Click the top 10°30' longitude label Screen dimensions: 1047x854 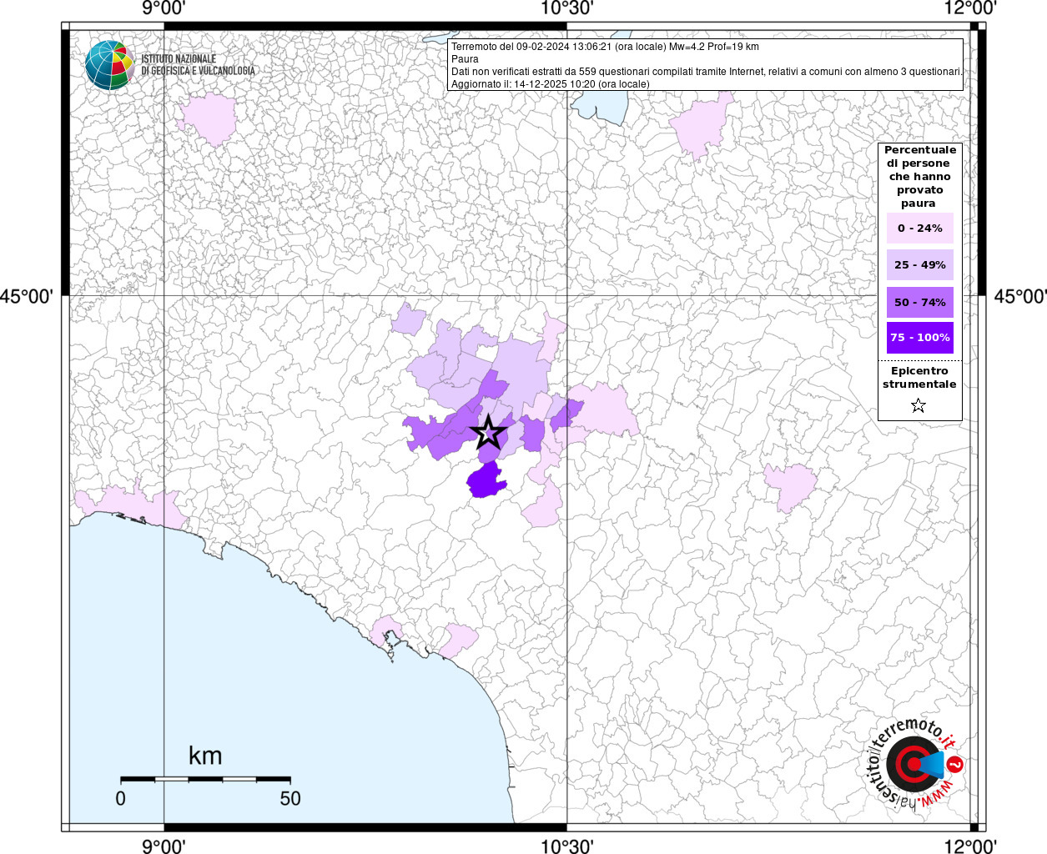tap(567, 8)
